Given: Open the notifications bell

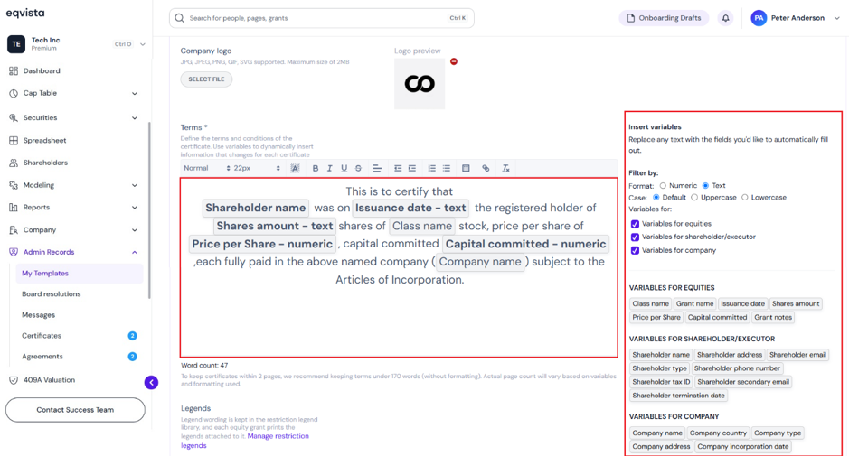Looking at the screenshot, I should [x=725, y=18].
